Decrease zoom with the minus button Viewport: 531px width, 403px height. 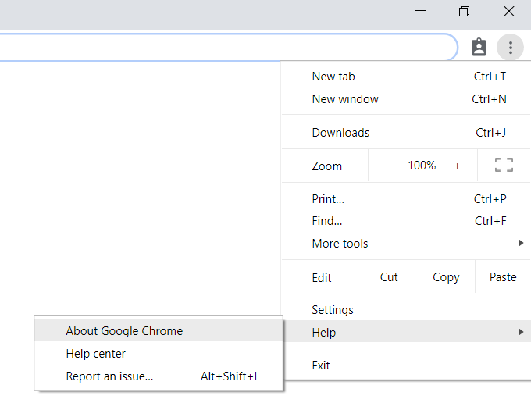point(386,166)
